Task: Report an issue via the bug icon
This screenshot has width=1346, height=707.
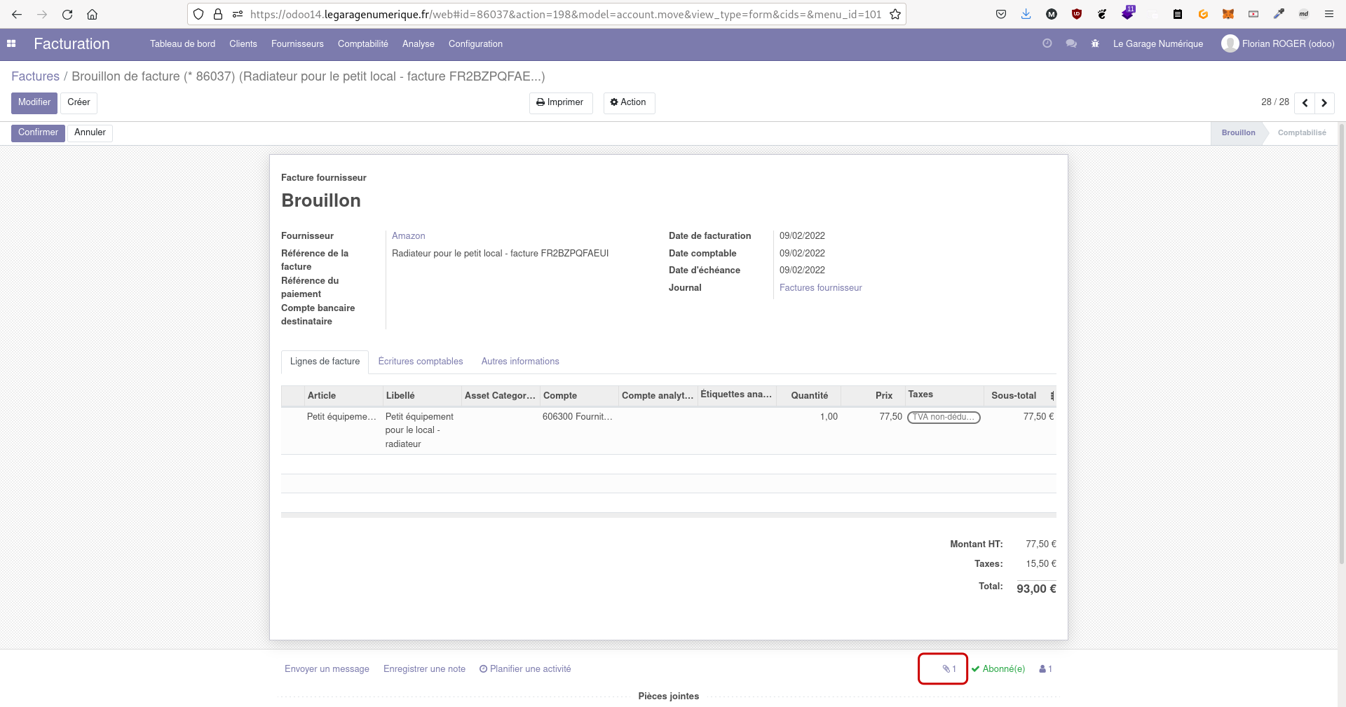Action: (1094, 43)
